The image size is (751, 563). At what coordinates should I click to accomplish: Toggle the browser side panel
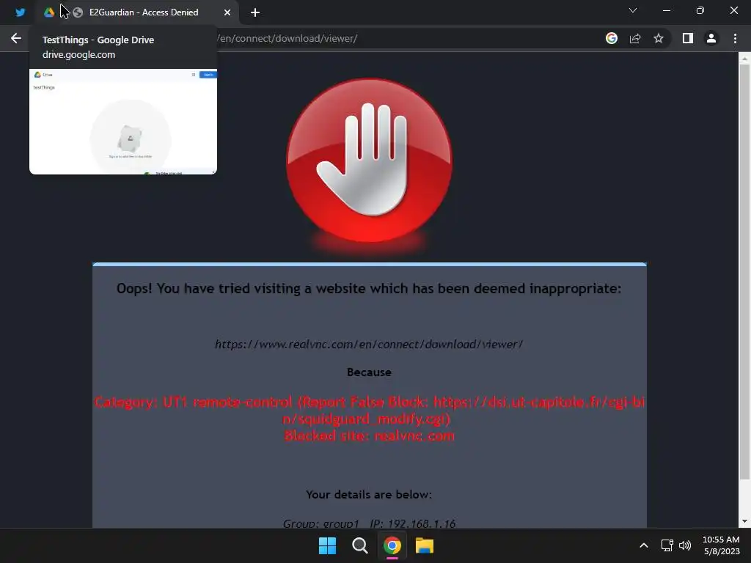(688, 38)
